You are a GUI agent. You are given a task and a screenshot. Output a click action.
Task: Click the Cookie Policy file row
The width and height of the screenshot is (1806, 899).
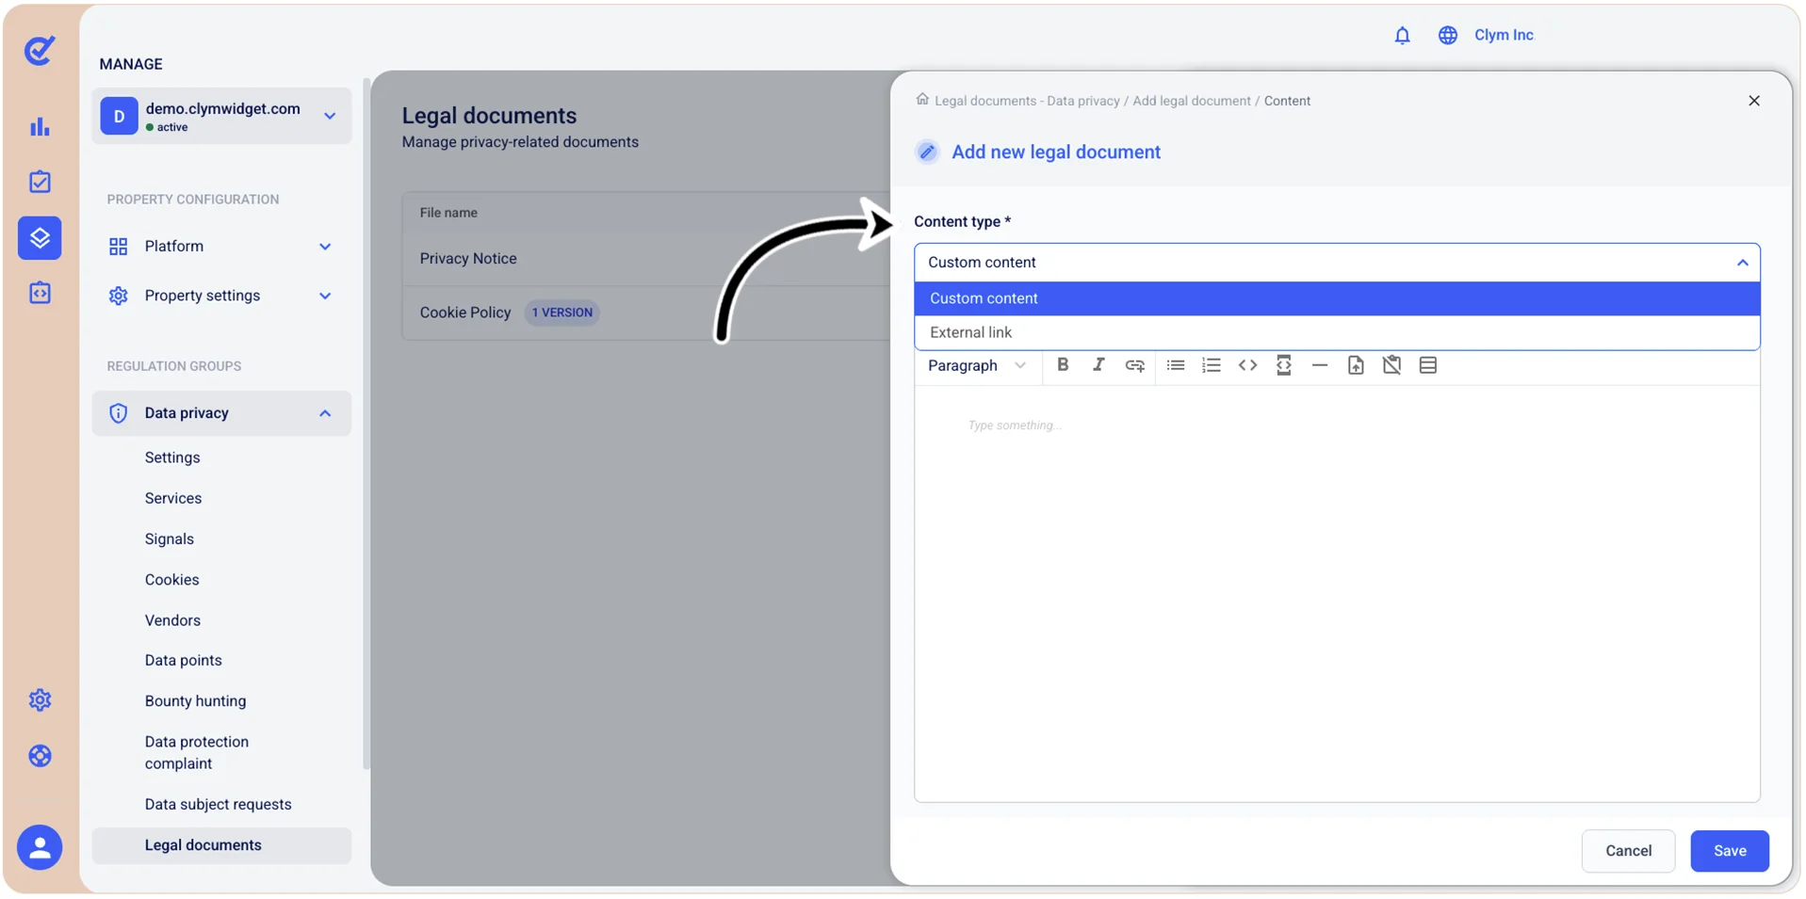[646, 313]
